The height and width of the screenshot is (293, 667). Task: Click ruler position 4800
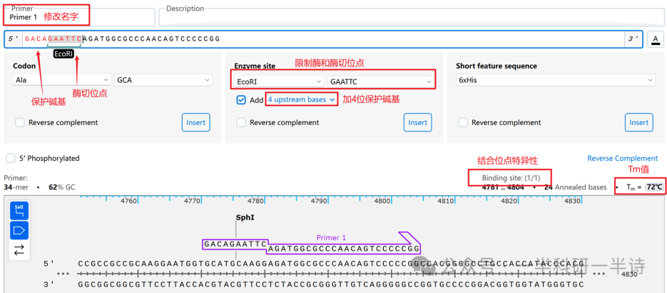click(382, 200)
